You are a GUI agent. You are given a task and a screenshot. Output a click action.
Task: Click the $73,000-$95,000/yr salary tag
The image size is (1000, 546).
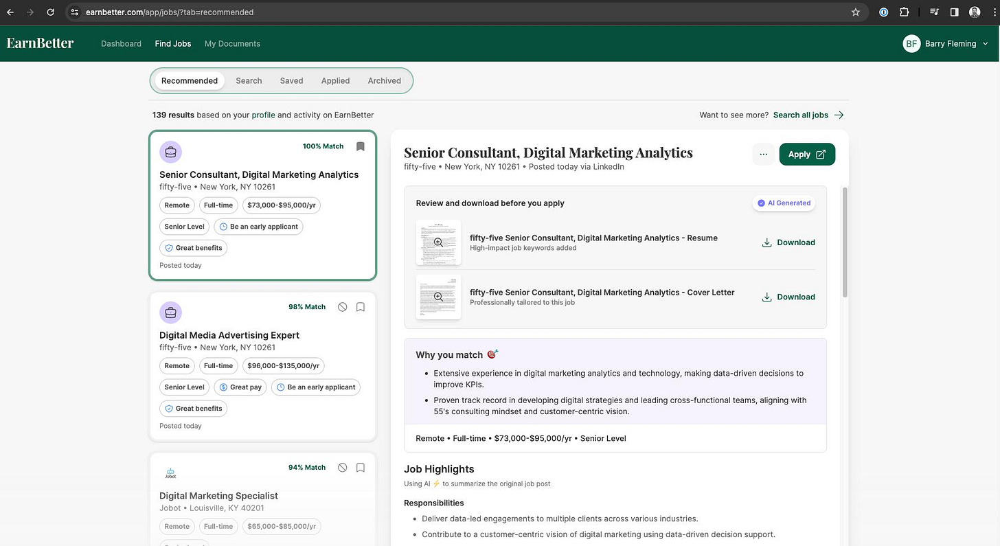281,205
